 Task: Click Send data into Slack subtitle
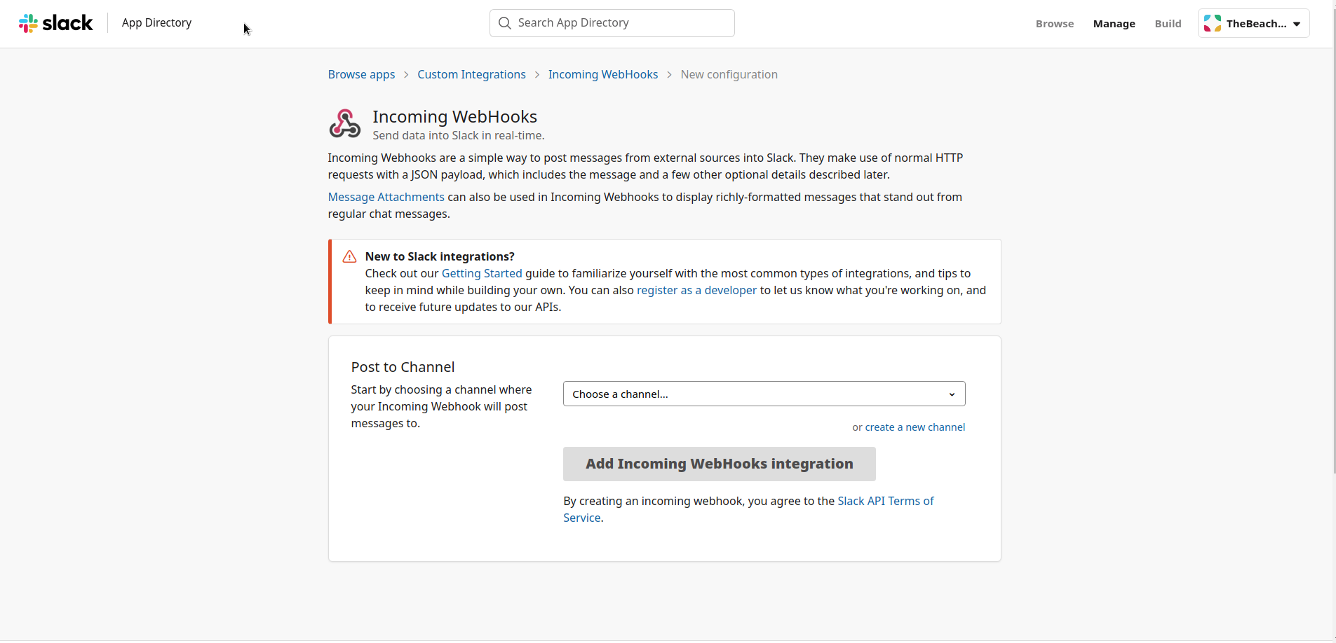458,136
